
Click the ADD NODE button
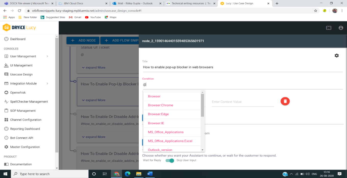pyautogui.click(x=83, y=40)
